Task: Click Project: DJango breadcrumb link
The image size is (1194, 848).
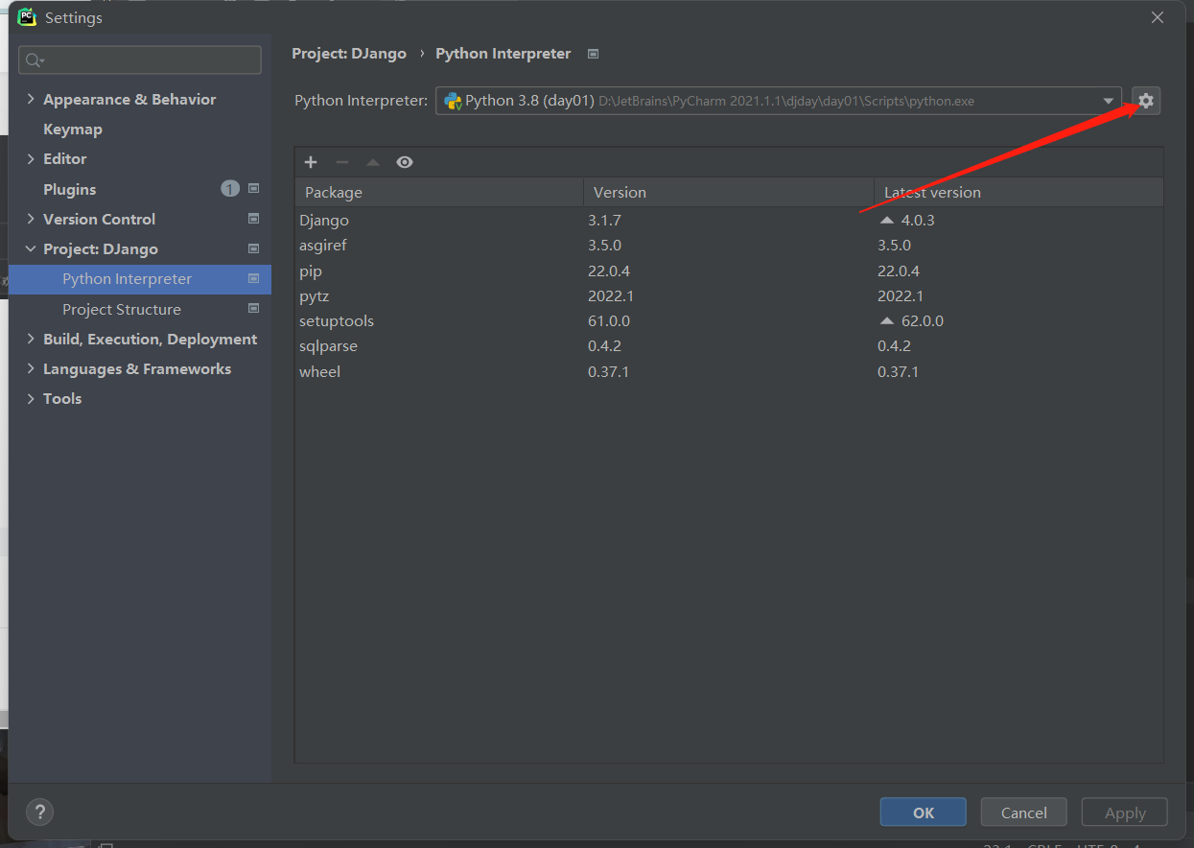Action: 349,54
